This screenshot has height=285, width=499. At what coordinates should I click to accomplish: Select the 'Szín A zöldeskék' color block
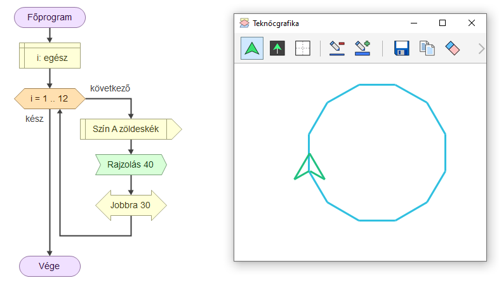(130, 129)
